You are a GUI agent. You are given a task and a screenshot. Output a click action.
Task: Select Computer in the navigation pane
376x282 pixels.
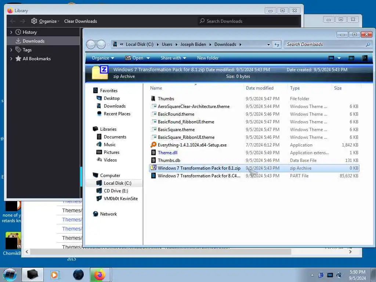click(110, 175)
